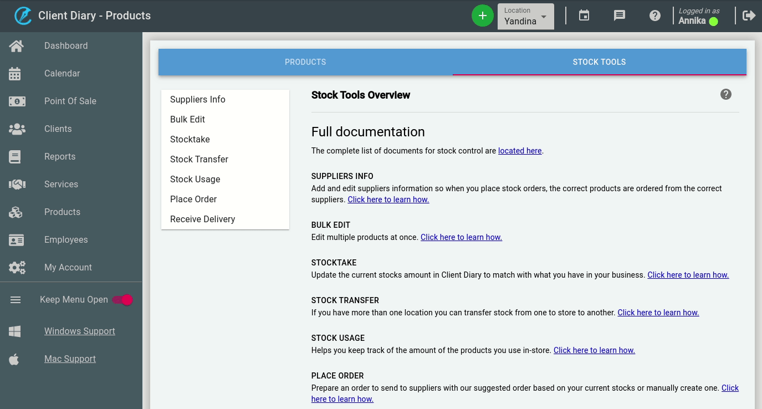Click the Point Of Sale cash icon
Viewport: 762px width, 409px height.
[x=17, y=101]
